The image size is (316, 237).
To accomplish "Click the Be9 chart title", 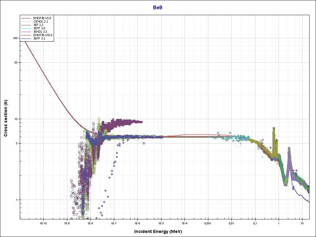I will pos(158,7).
